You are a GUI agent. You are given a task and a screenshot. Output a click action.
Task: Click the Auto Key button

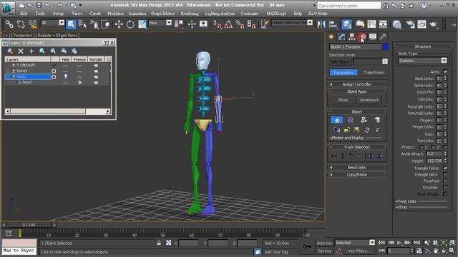(x=324, y=243)
